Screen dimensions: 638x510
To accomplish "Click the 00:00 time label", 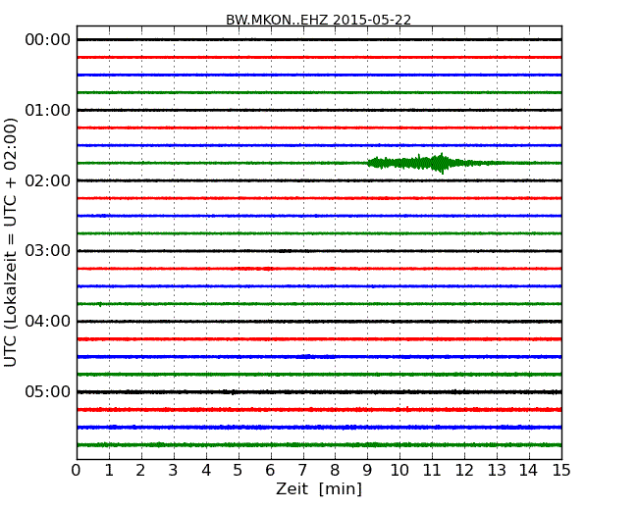I will 48,40.
